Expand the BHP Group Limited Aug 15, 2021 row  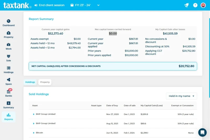pyautogui.click(x=34, y=123)
